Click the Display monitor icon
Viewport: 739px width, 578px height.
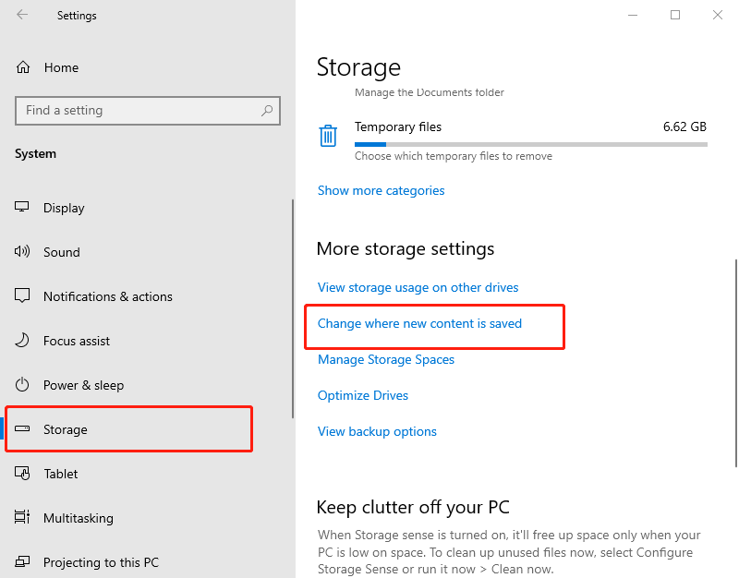23,208
